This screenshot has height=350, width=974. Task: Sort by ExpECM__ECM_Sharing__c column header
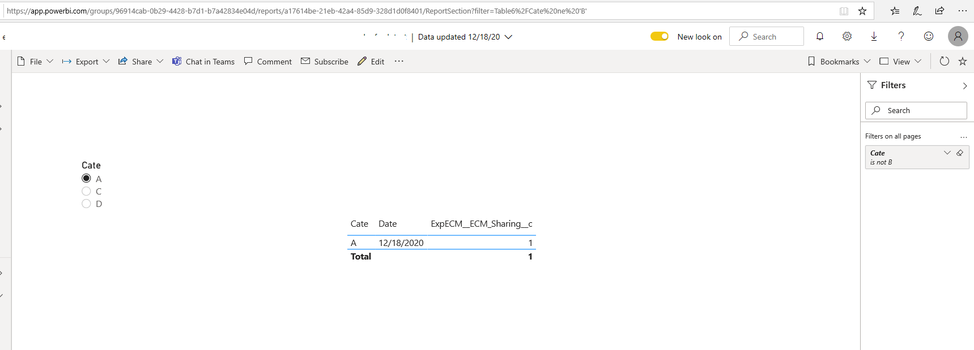[482, 224]
